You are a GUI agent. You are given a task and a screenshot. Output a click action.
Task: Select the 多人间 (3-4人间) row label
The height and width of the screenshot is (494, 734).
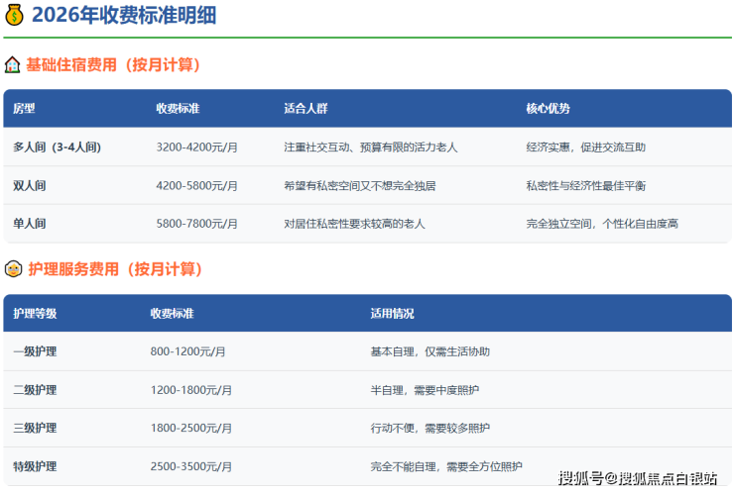click(57, 148)
